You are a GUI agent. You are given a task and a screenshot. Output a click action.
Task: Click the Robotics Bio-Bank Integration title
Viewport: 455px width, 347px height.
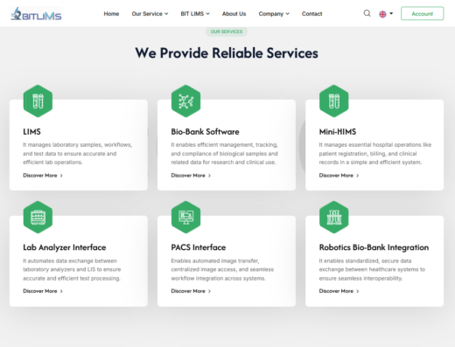click(x=374, y=247)
